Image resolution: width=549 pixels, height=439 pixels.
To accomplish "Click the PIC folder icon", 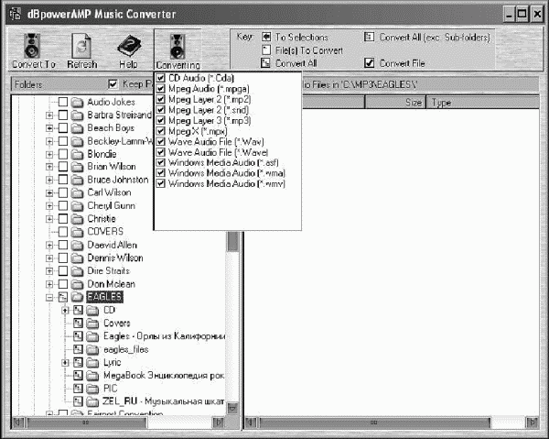I will click(92, 389).
